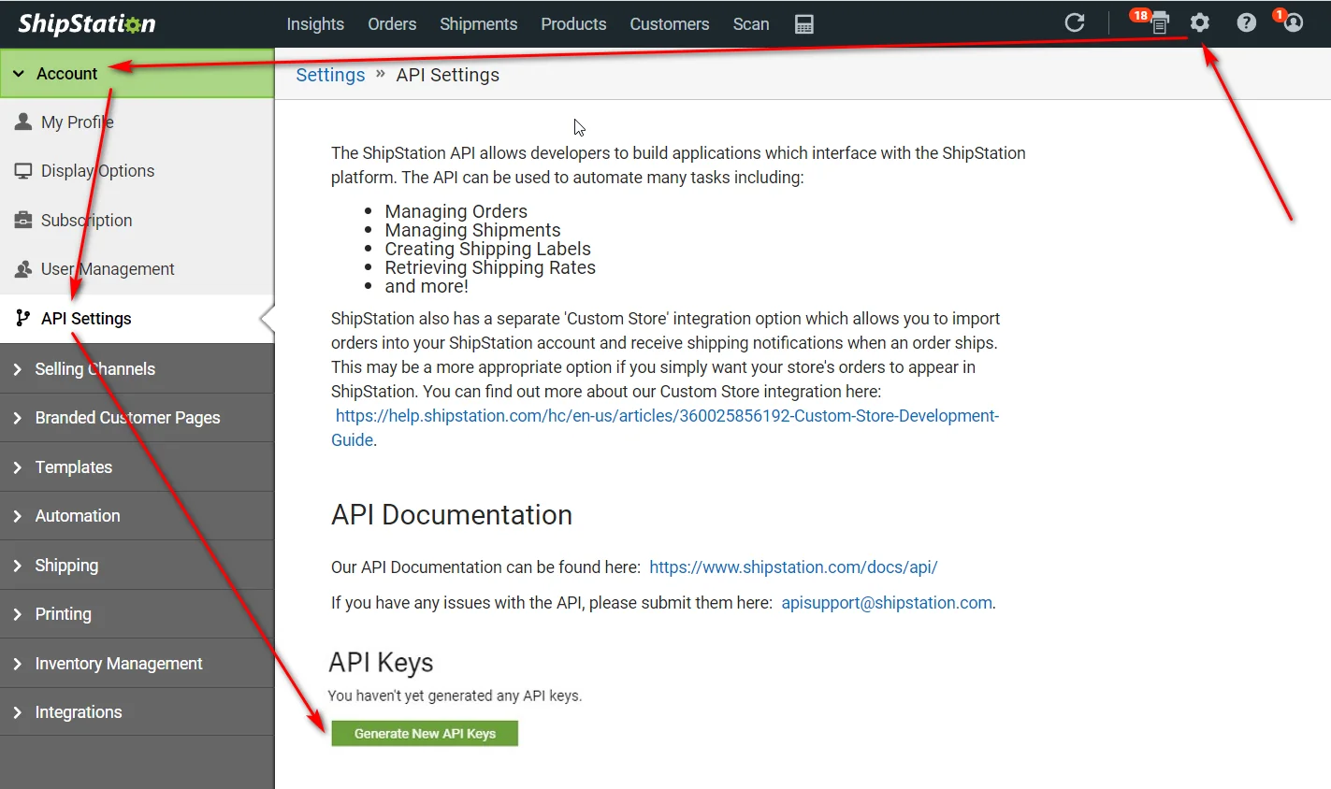
Task: Open the shipstation.com/docs/api link
Action: click(x=793, y=567)
